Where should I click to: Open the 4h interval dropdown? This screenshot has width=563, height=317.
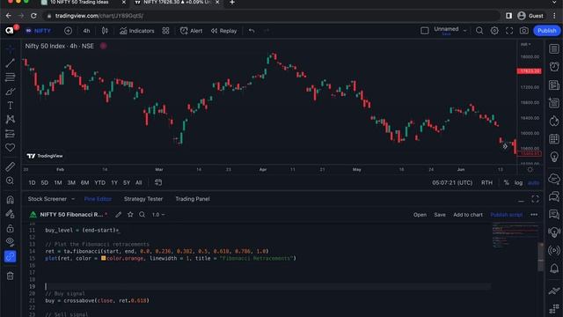pyautogui.click(x=86, y=31)
